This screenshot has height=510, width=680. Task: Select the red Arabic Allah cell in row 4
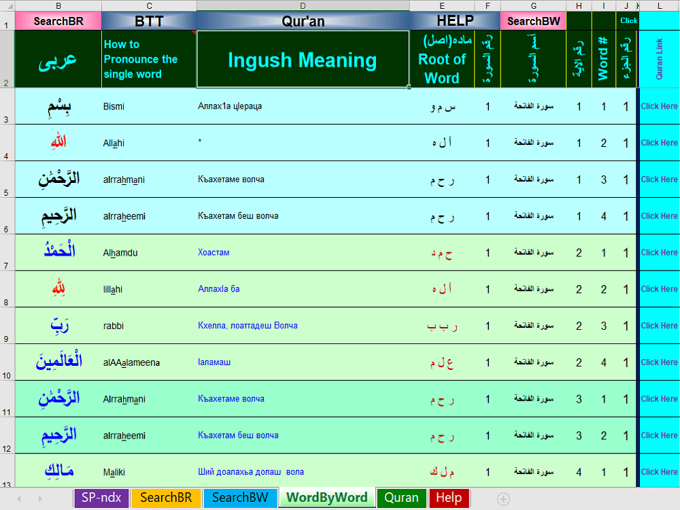pos(58,143)
